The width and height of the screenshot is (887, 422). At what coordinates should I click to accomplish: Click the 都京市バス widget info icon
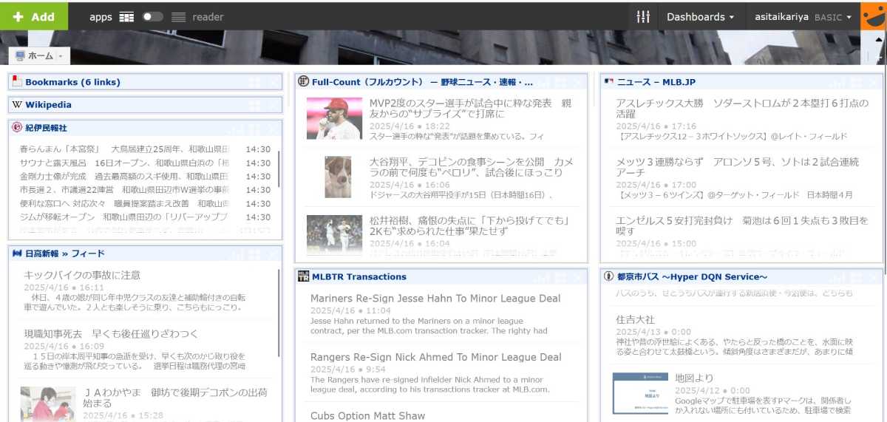[609, 276]
